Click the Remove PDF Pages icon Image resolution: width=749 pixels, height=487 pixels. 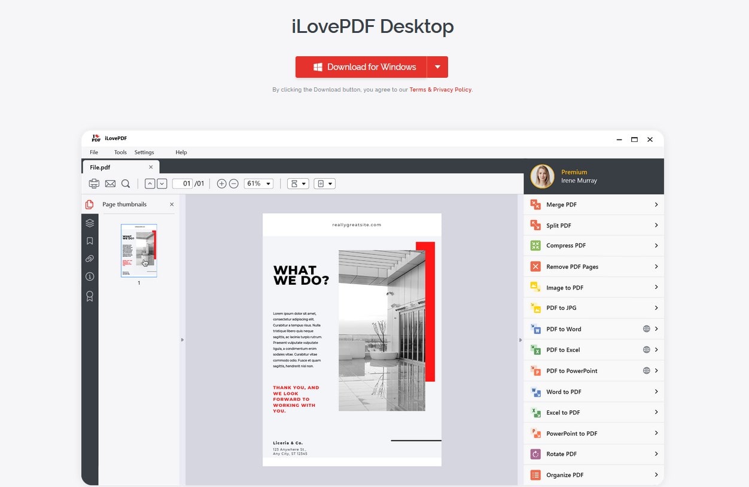[535, 267]
